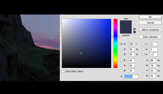The width and height of the screenshot is (163, 94).
Task: Click the K black field showing 41
Action: tap(153, 76)
